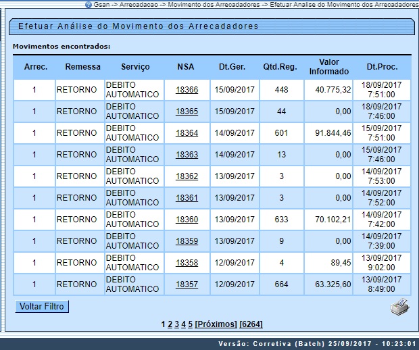Viewport: 419px width, 350px height.
Task: Open NSA link 18364
Action: [x=187, y=133]
